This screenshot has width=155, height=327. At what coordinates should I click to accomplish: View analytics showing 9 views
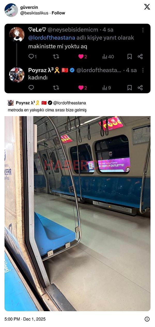(x=106, y=88)
